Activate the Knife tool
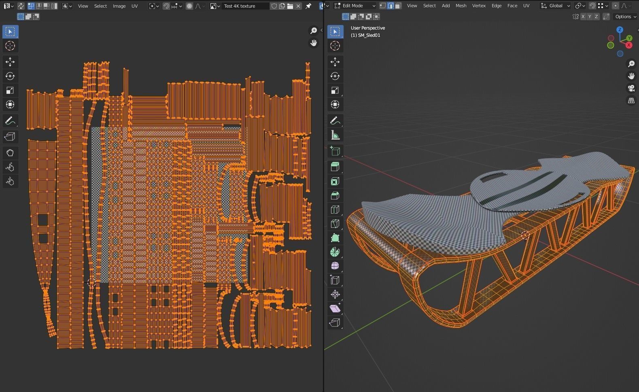Image resolution: width=639 pixels, height=392 pixels. coord(335,224)
